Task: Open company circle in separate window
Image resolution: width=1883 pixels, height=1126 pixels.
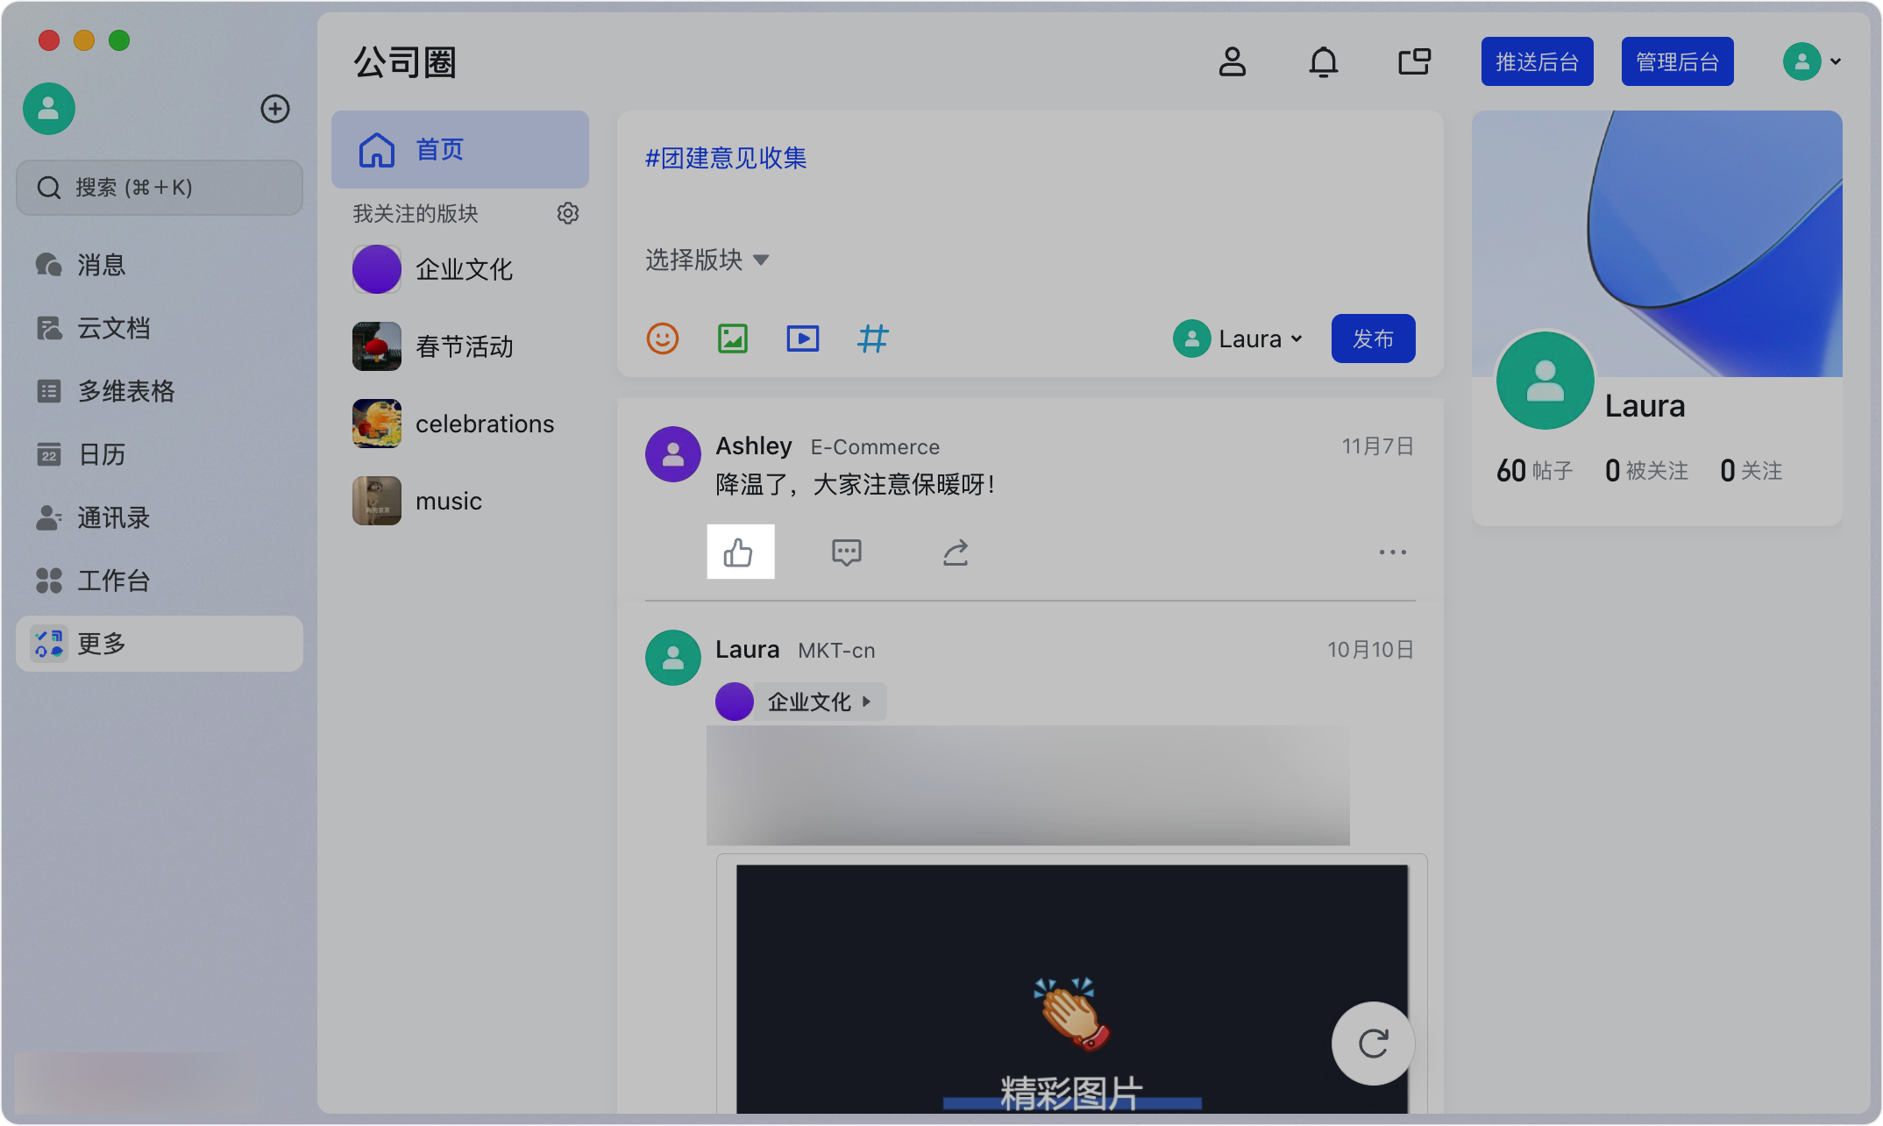Action: (1415, 61)
